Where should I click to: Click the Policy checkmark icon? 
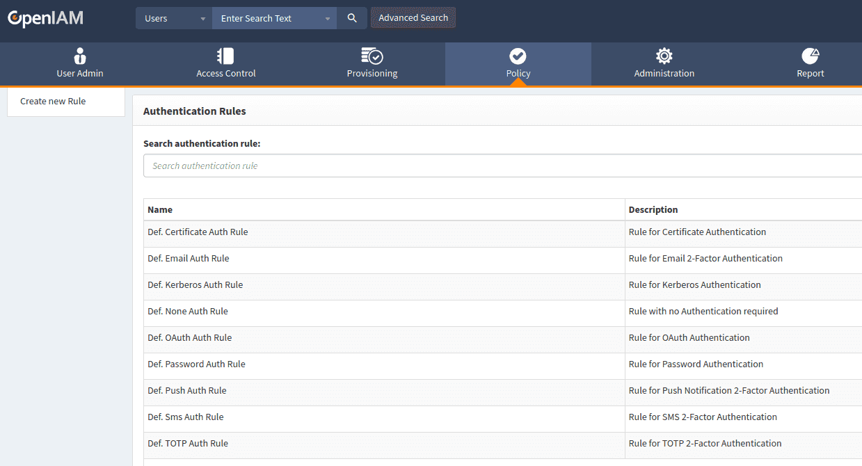point(518,56)
